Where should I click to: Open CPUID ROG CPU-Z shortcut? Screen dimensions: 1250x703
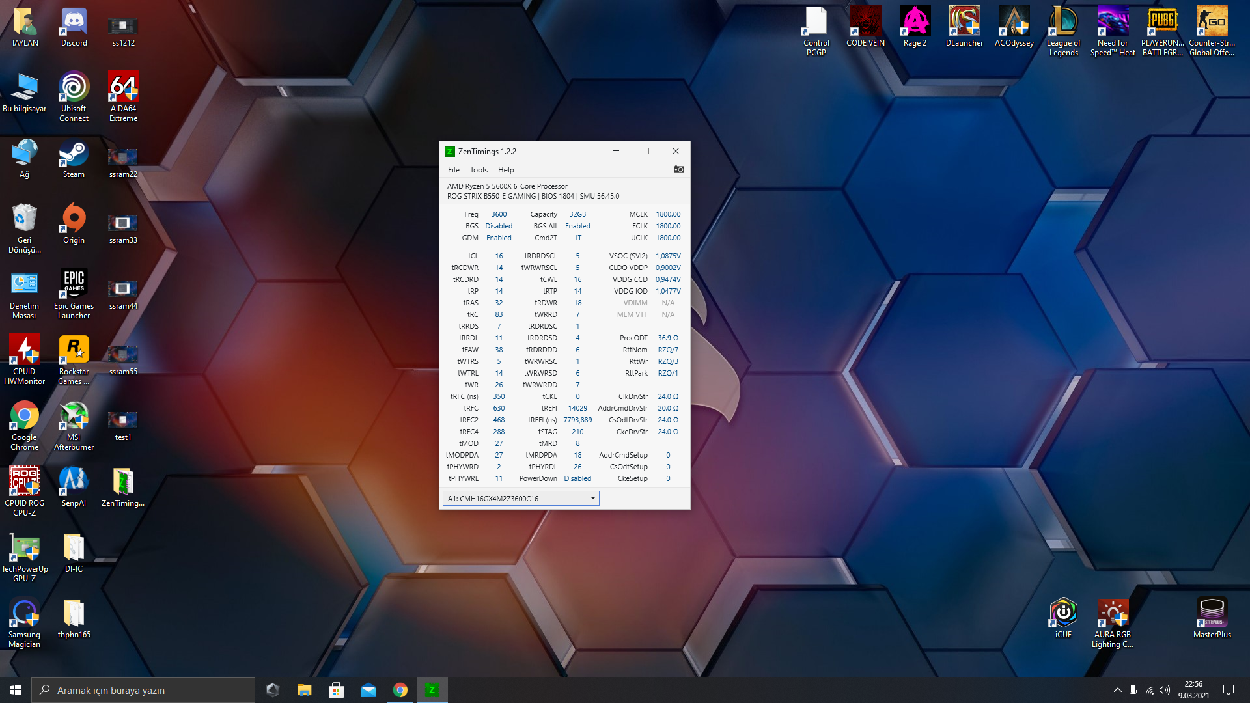[25, 491]
